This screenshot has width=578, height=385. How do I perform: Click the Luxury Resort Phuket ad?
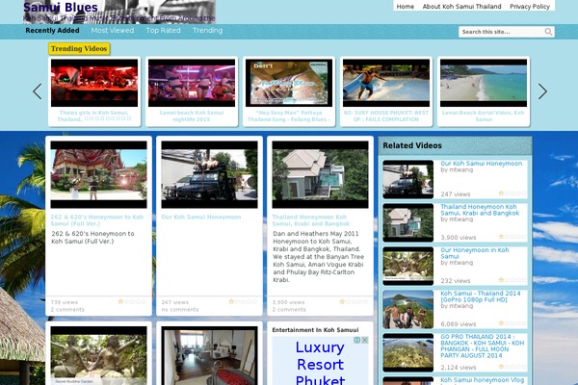pos(320,363)
